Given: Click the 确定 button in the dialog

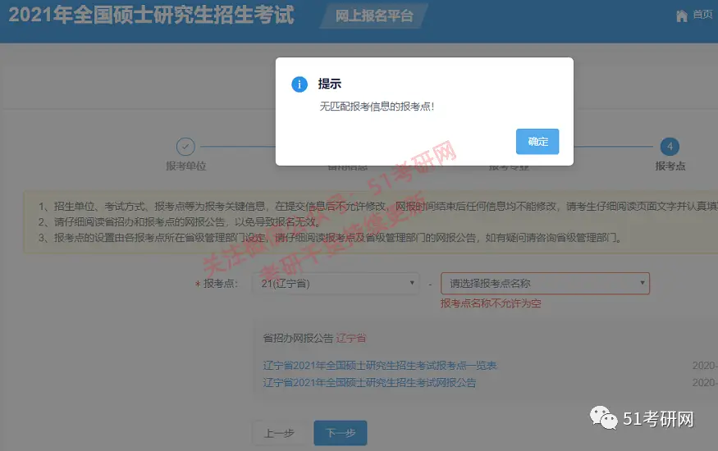Looking at the screenshot, I should tap(537, 141).
